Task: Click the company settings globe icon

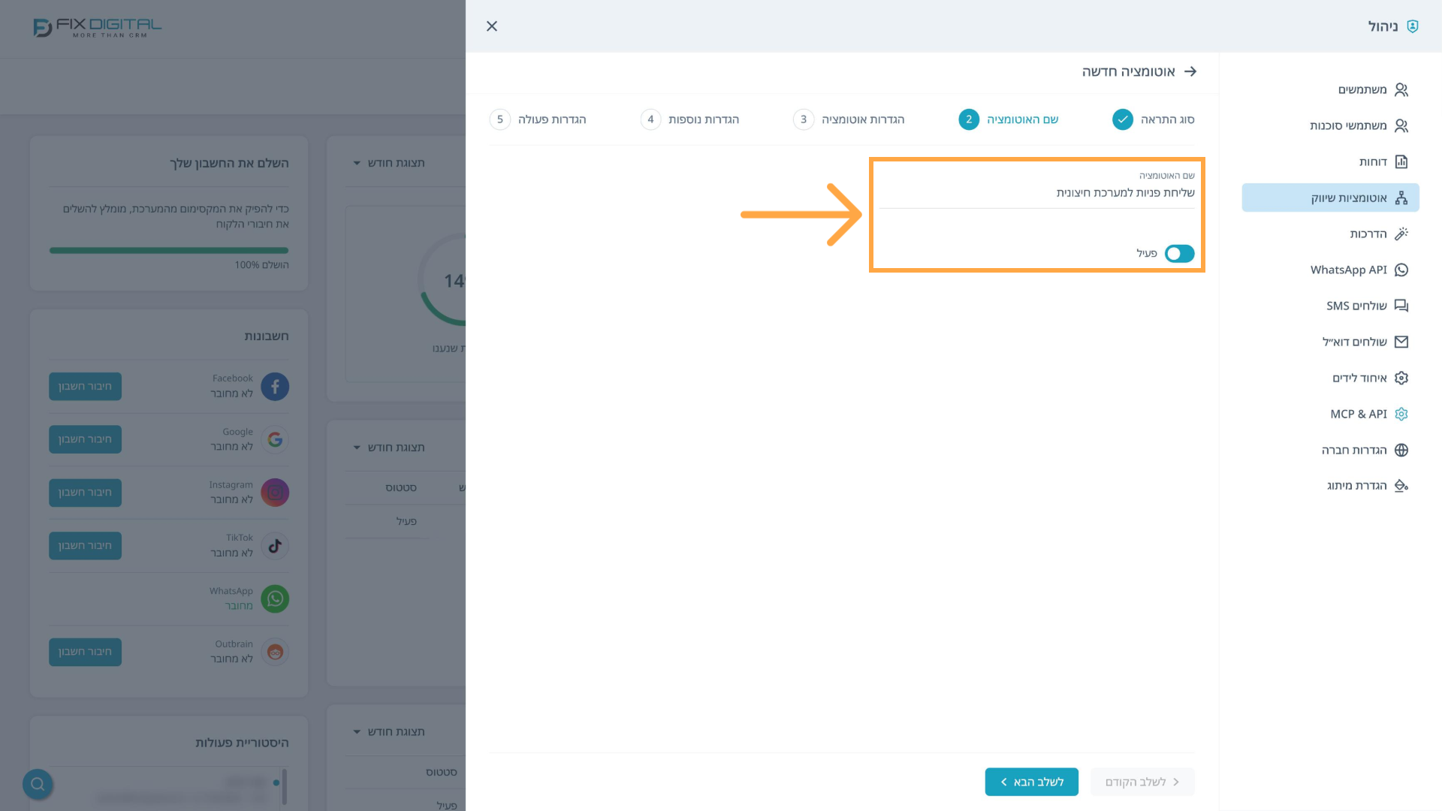Action: (1401, 451)
